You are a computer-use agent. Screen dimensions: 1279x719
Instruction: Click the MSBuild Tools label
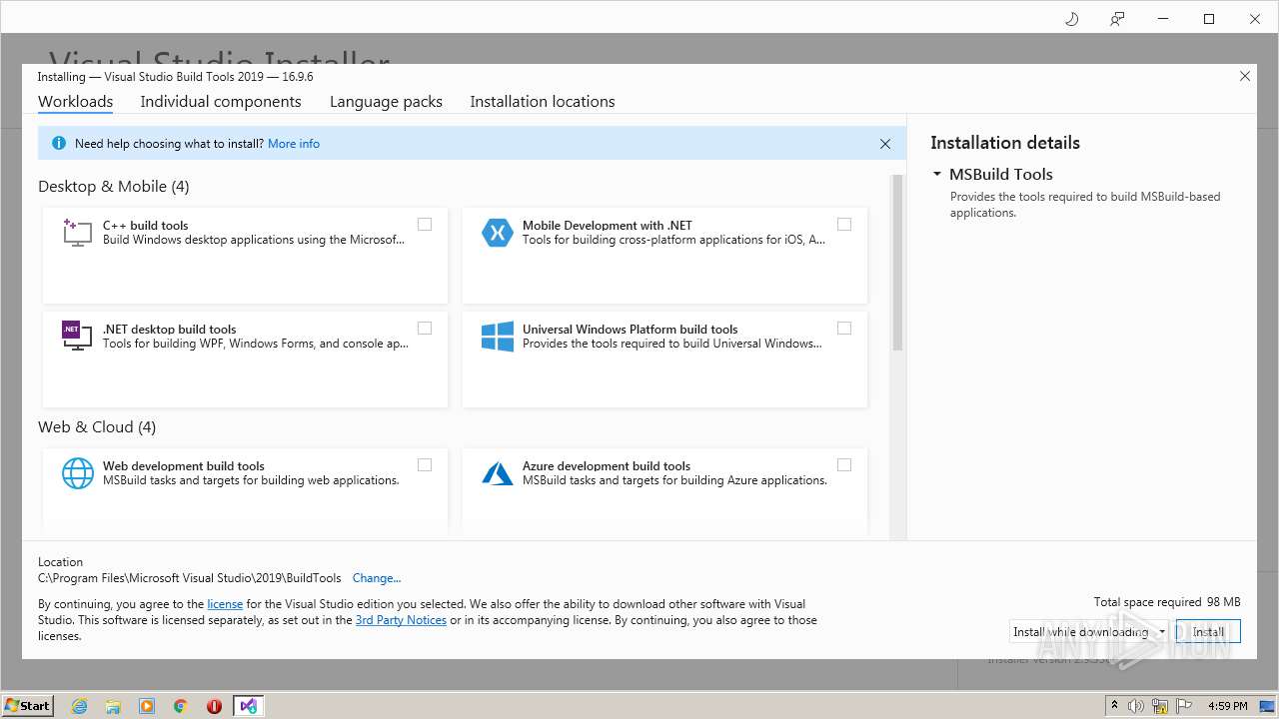[1001, 174]
